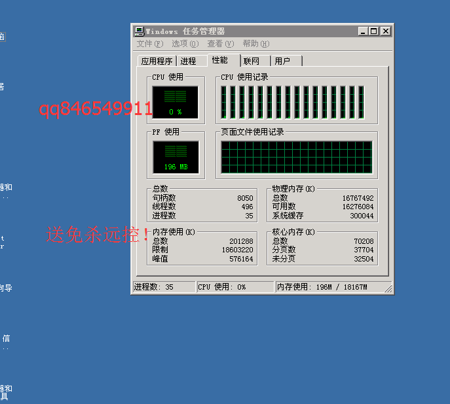Image resolution: width=450 pixels, height=404 pixels.
Task: Click the 句柄数 label
Action: (164, 198)
